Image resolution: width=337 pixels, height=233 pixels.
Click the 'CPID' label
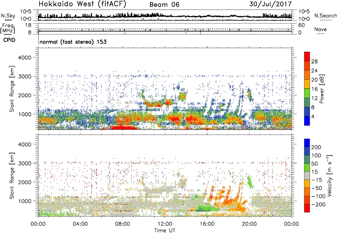tap(9, 40)
